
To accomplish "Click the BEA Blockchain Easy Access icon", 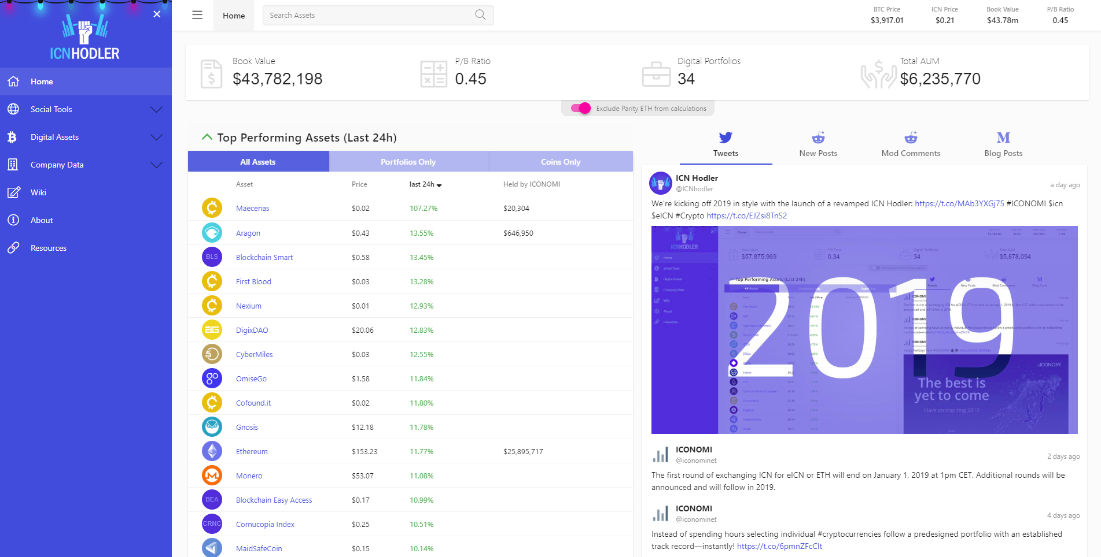I will pos(212,499).
